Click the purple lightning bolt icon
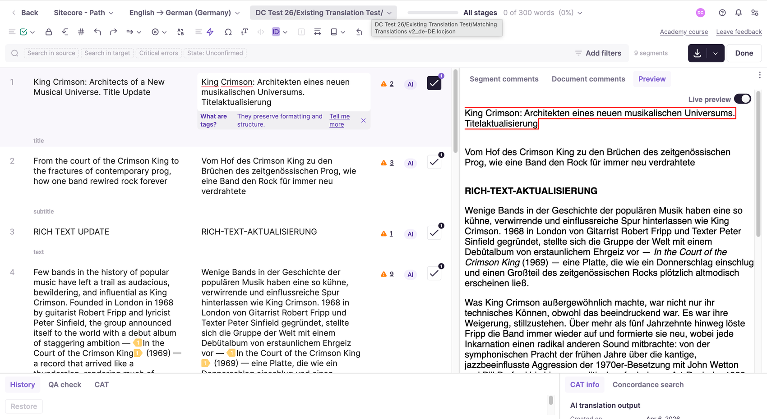The width and height of the screenshot is (767, 419). tap(210, 32)
